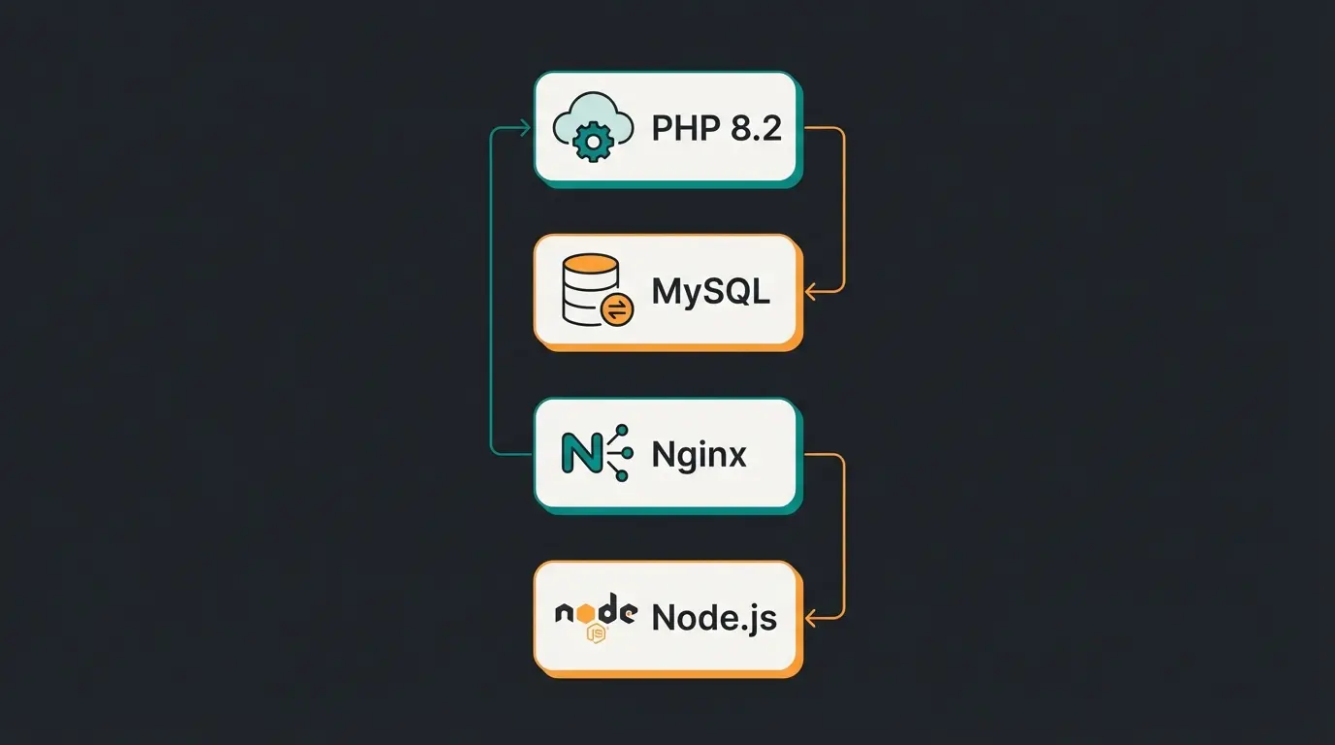The height and width of the screenshot is (745, 1335).
Task: Open the Nginx card
Action: pyautogui.click(x=667, y=454)
